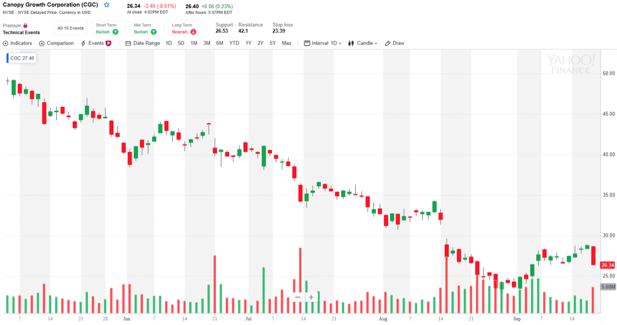Image resolution: width=617 pixels, height=325 pixels.
Task: Add CGC to watchlist star icon
Action: tap(107, 5)
